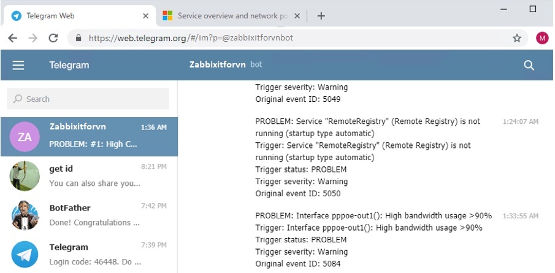View site info via the padlock icon
The height and width of the screenshot is (273, 555).
[x=78, y=38]
